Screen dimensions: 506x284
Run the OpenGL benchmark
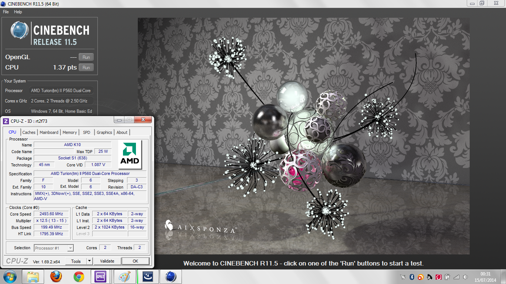[86, 57]
